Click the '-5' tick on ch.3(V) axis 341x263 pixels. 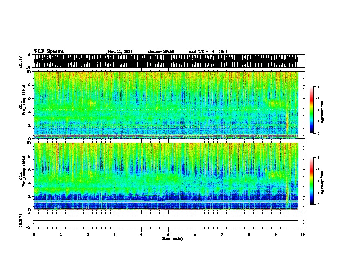(29, 227)
